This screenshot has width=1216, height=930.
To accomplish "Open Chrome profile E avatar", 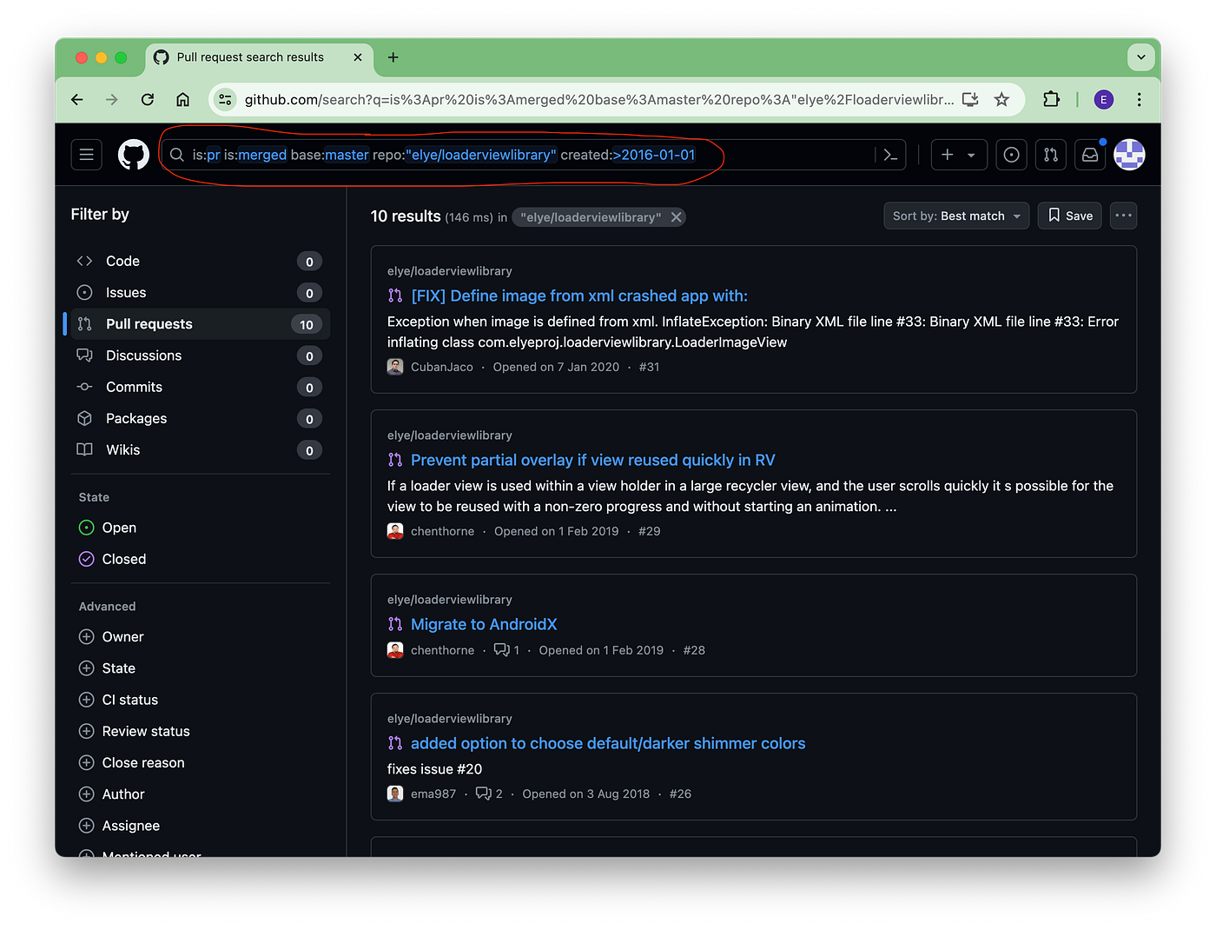I will tap(1104, 100).
